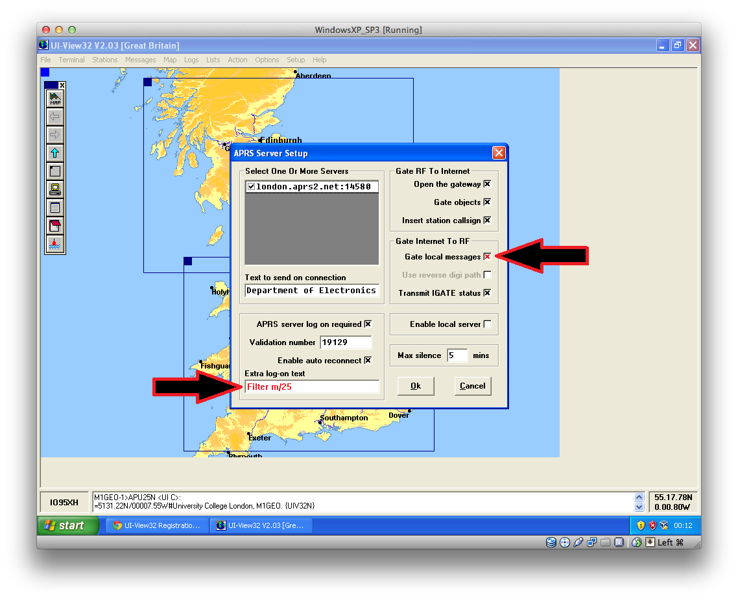
Task: Click the left arrow map history button
Action: click(x=55, y=117)
